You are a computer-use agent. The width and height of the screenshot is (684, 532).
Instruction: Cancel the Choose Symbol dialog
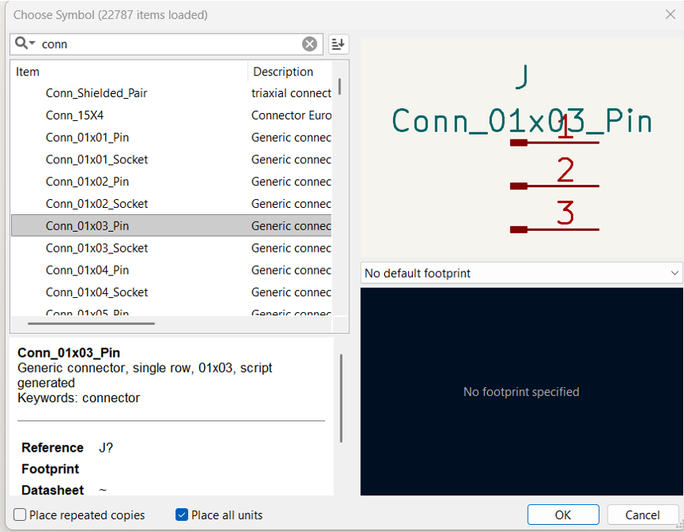(642, 515)
